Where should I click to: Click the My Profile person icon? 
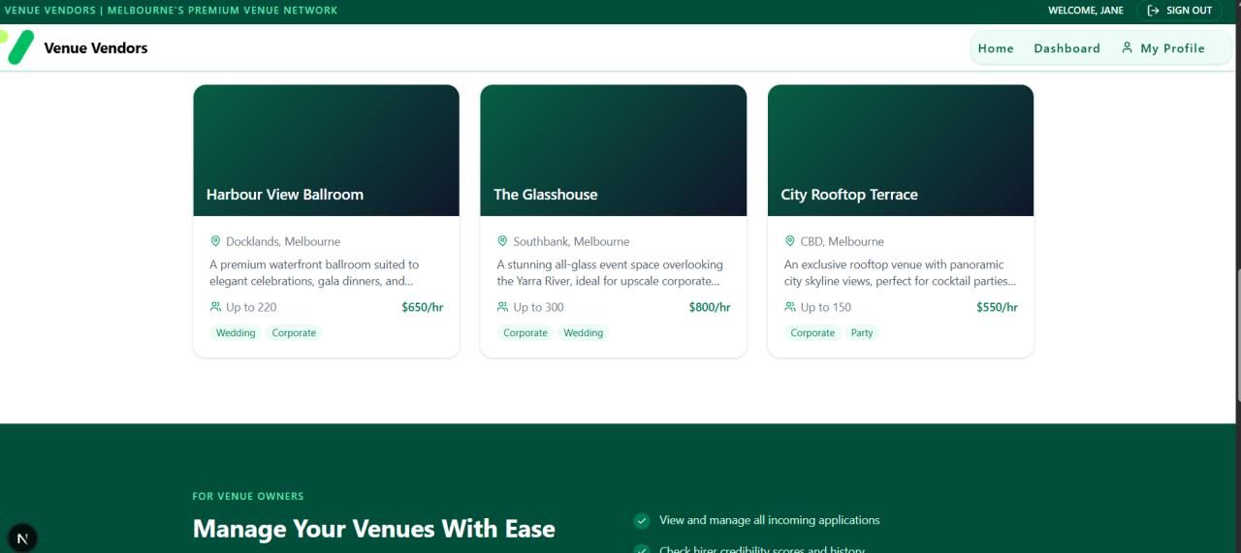click(1127, 47)
